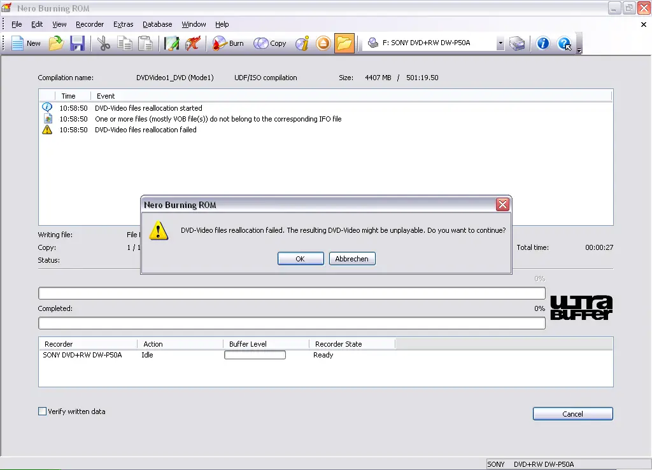This screenshot has width=652, height=470.
Task: Click the erase rewritable disc icon
Action: 192,43
